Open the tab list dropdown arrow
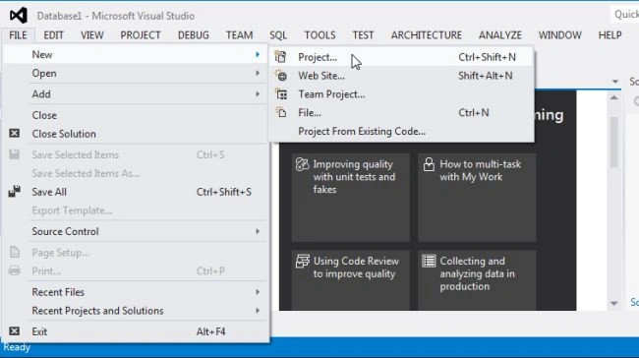 coord(615,82)
